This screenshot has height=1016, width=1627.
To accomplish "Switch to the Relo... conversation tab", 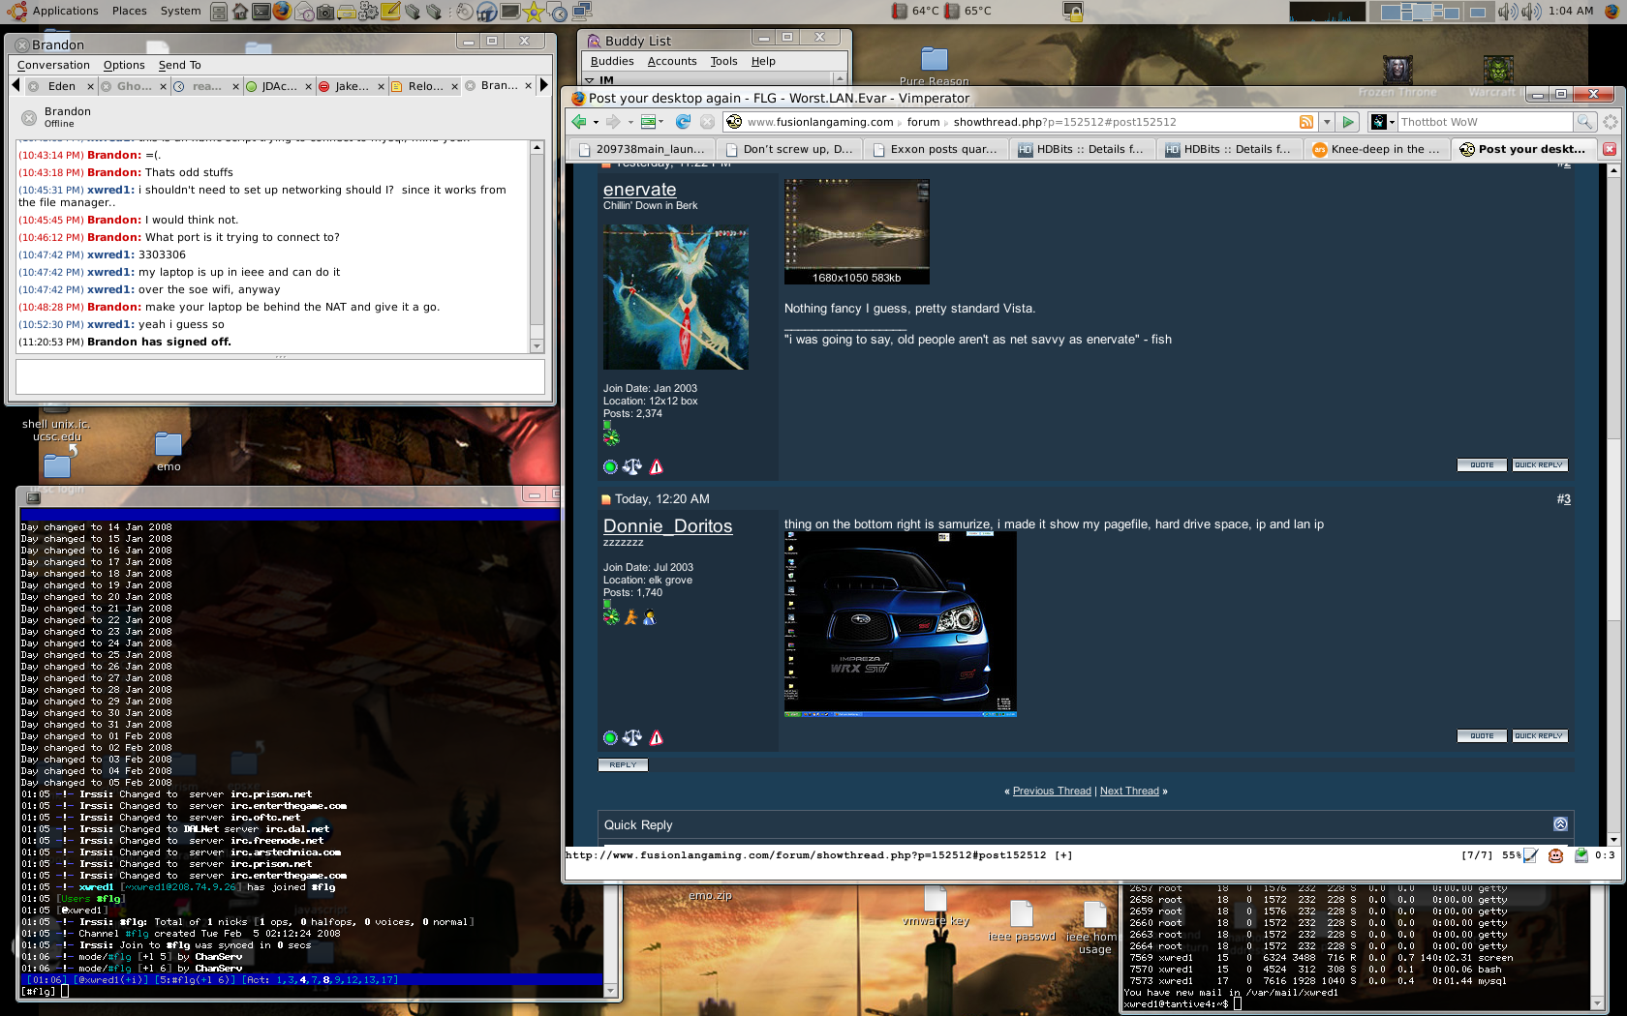I will coord(424,86).
